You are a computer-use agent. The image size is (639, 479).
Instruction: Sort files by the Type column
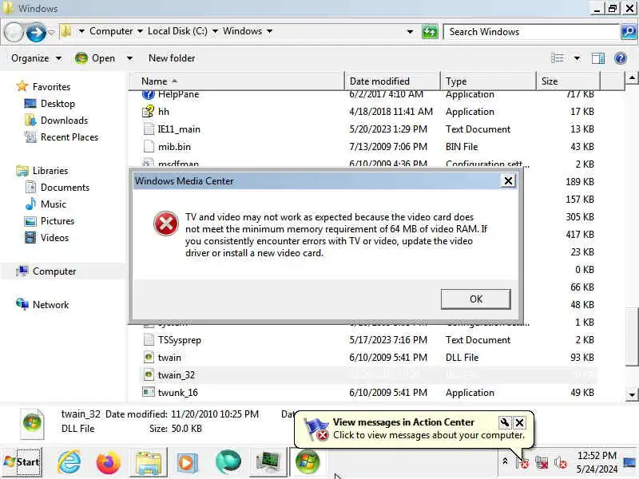pyautogui.click(x=488, y=81)
